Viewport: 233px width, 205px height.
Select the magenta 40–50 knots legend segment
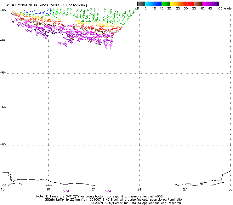coord(210,4)
